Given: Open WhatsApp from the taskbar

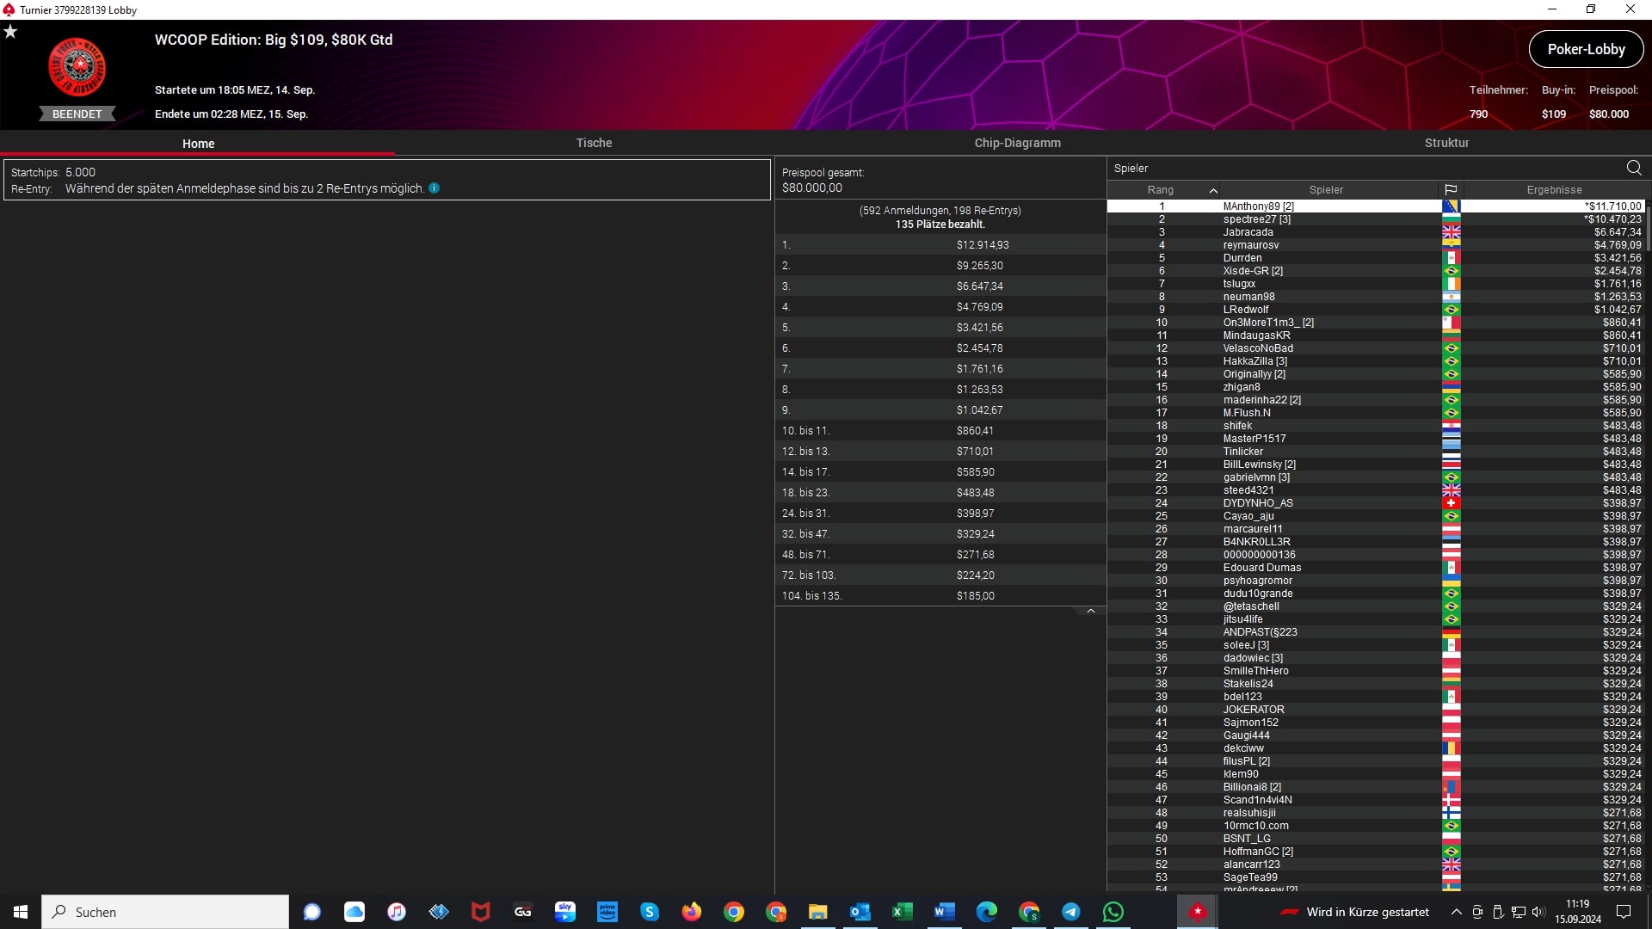Looking at the screenshot, I should click(1113, 912).
